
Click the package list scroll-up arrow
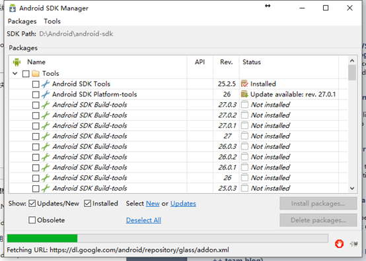(x=352, y=61)
